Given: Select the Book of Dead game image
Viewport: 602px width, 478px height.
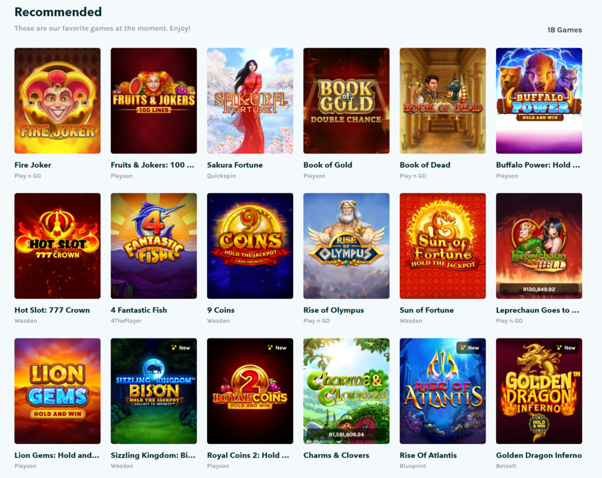Looking at the screenshot, I should coord(443,101).
